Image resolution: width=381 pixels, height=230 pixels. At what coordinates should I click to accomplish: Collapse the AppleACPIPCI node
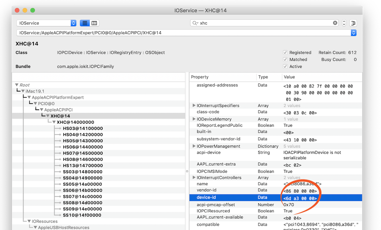tap(42, 109)
